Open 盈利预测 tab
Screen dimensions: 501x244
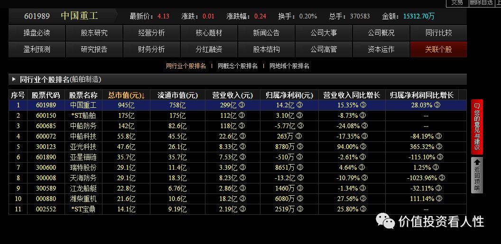click(37, 49)
